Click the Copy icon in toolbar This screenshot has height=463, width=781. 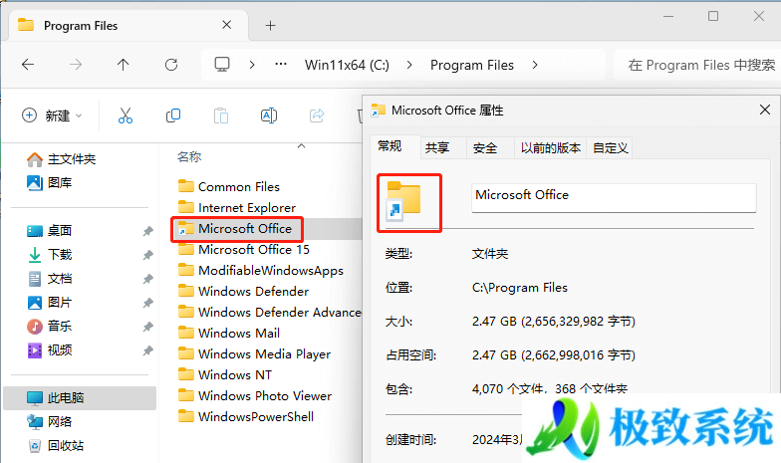173,116
